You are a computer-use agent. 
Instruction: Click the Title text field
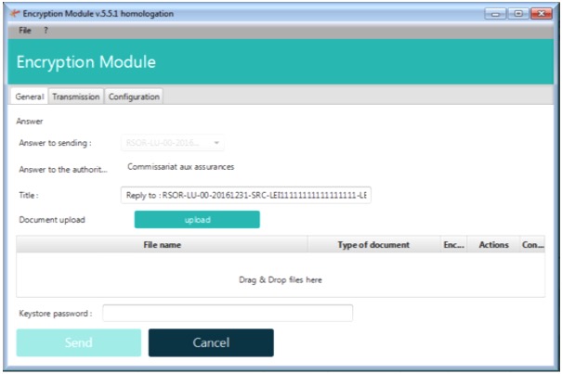point(246,196)
